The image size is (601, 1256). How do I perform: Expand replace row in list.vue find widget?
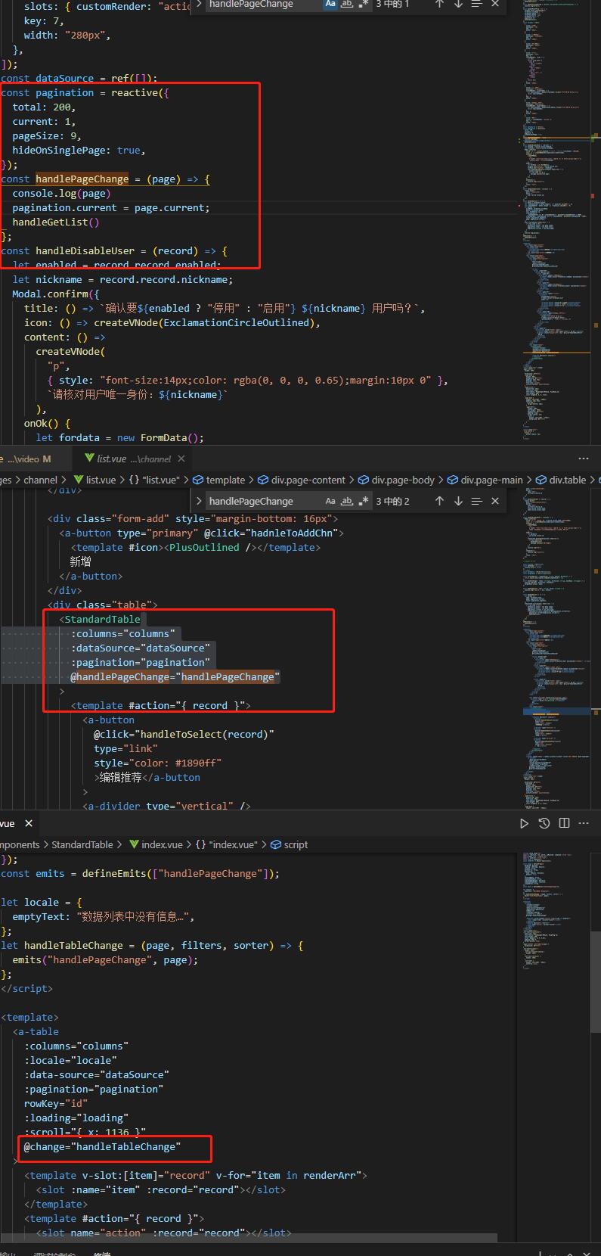pos(198,501)
